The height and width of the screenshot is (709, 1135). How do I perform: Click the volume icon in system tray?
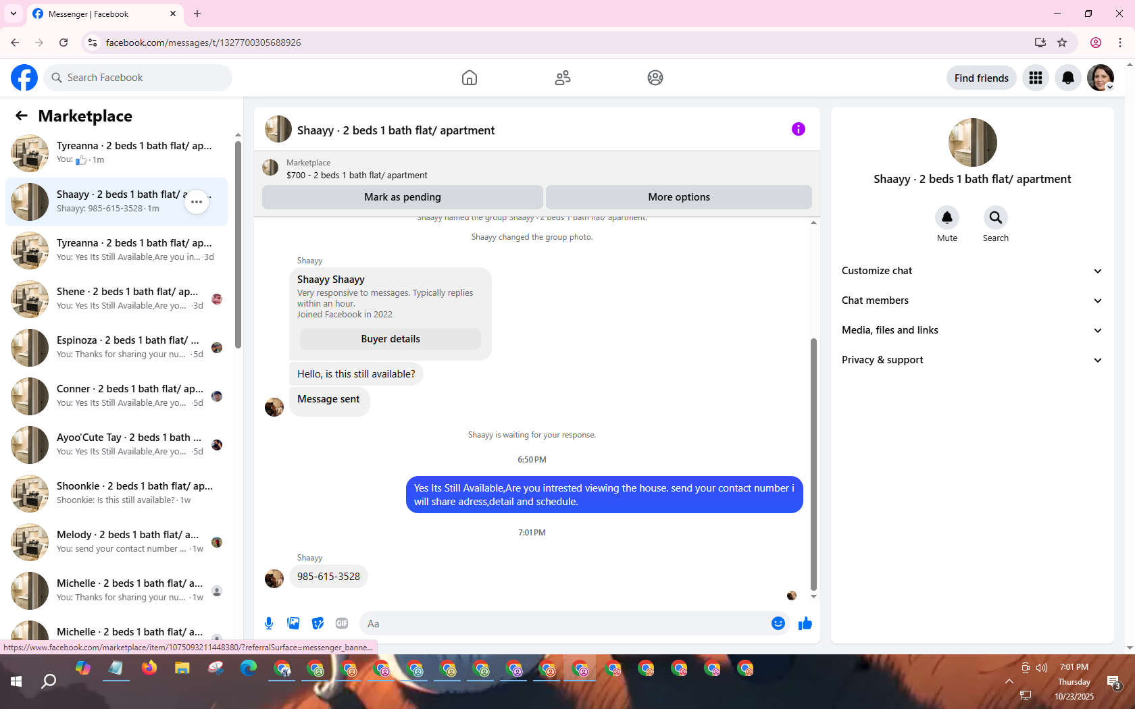tap(1042, 668)
